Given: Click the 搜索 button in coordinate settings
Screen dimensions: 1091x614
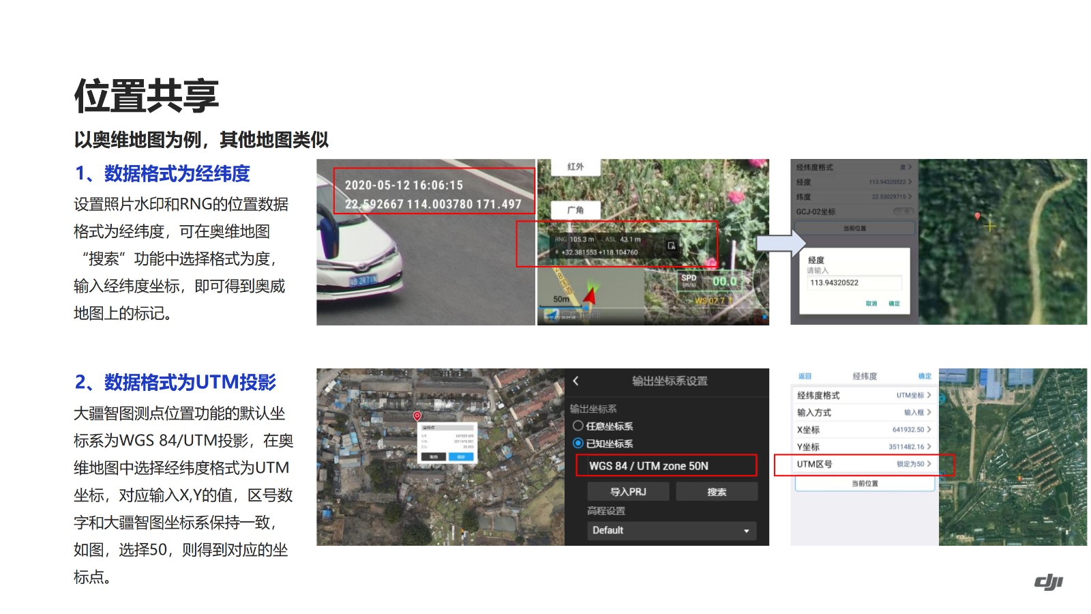Looking at the screenshot, I should 717,491.
